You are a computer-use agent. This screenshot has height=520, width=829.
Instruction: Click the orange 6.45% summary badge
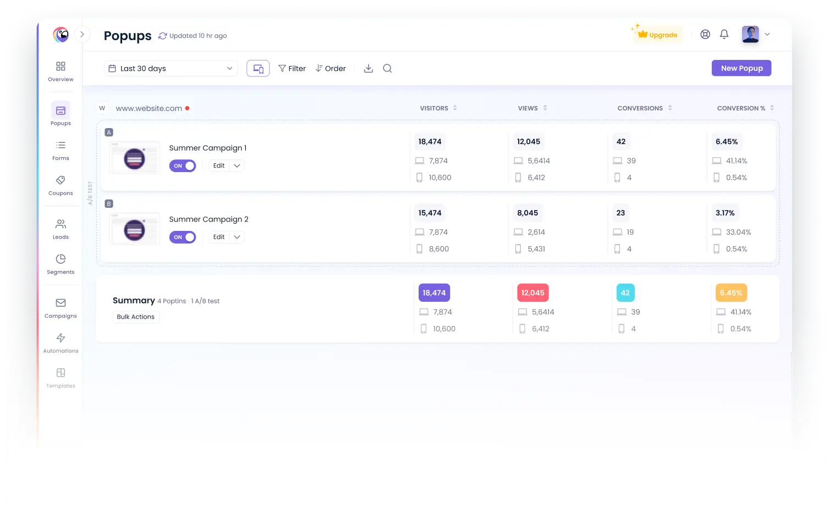click(x=731, y=293)
